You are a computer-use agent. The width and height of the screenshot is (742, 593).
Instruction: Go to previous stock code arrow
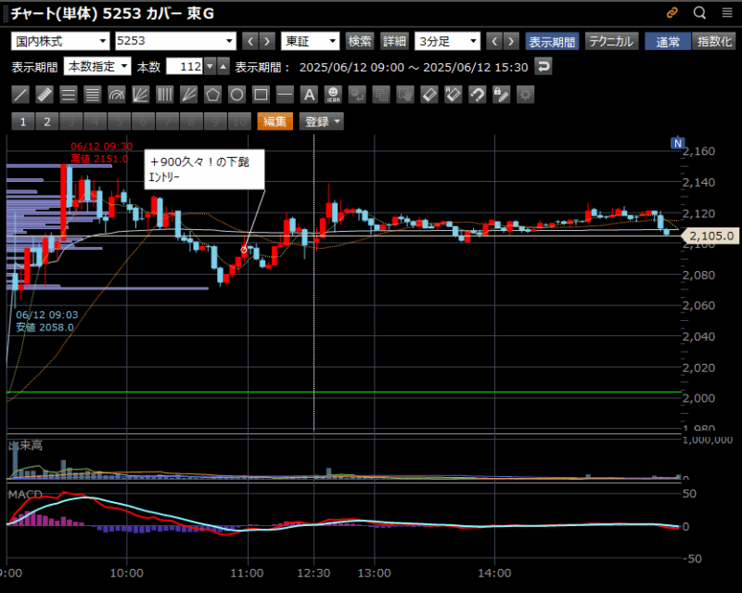[x=250, y=41]
